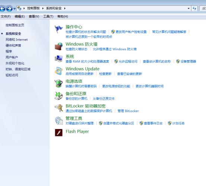Open the 系统 heading link
The width and height of the screenshot is (206, 186).
click(x=70, y=57)
